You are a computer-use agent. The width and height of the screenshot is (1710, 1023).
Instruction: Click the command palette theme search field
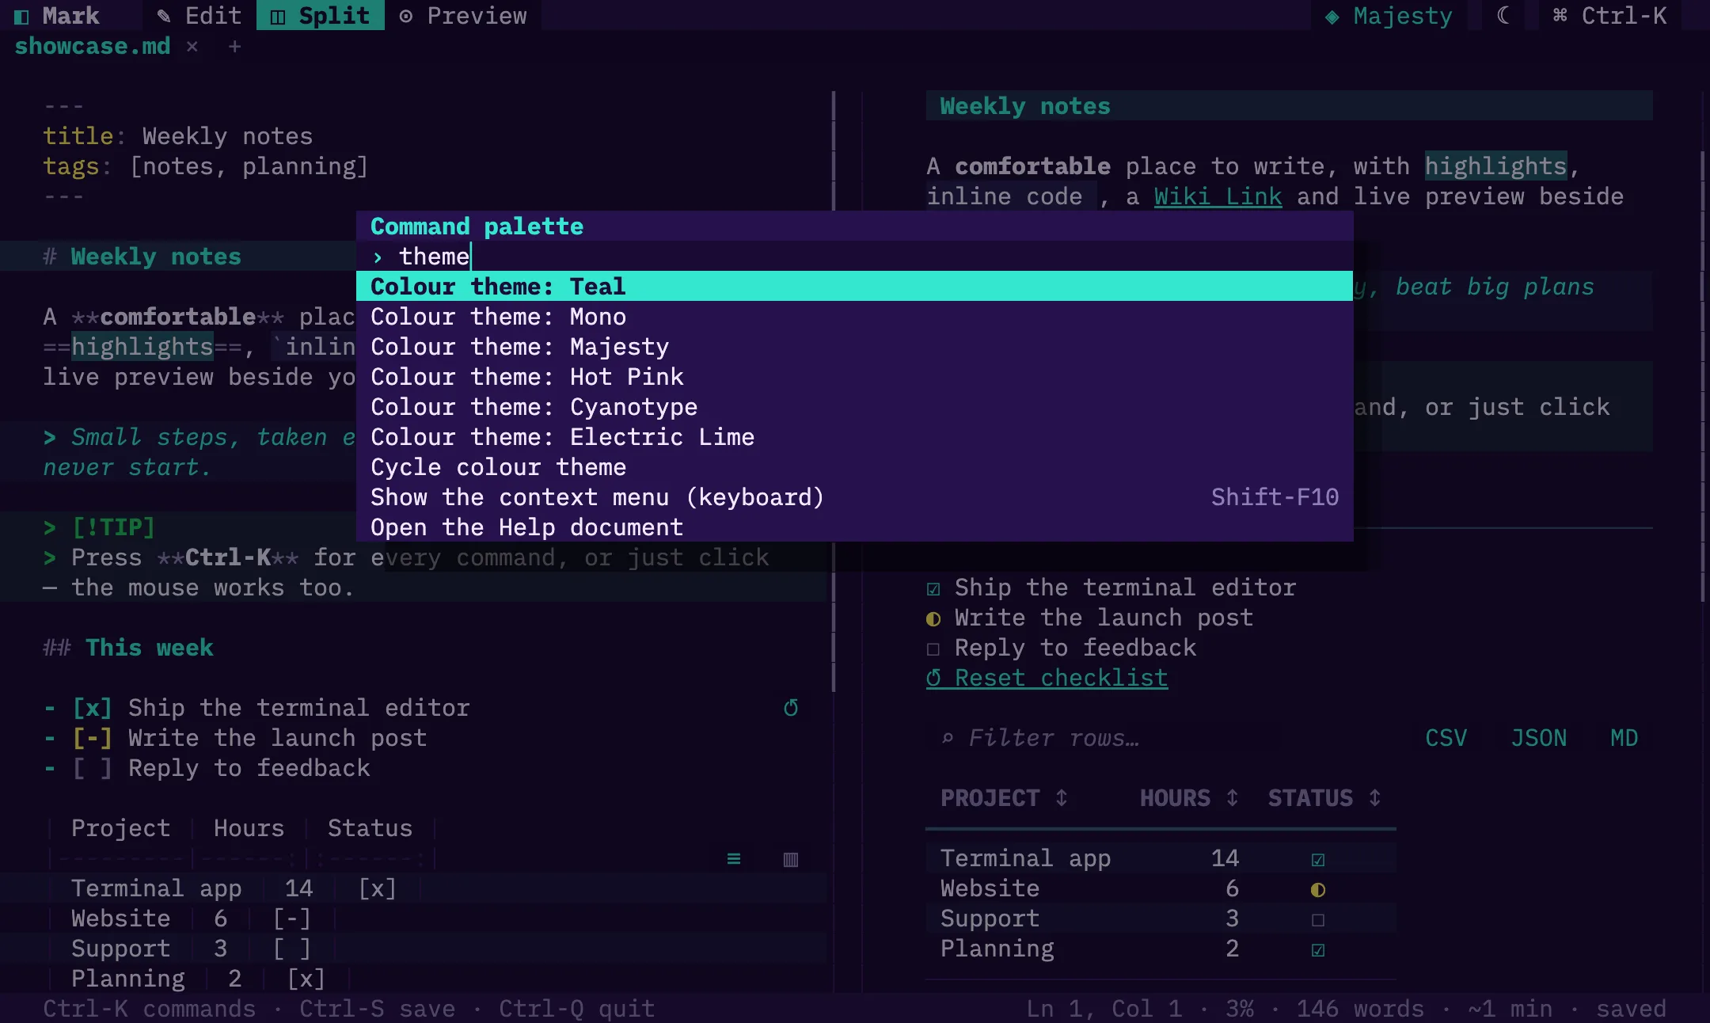click(855, 257)
